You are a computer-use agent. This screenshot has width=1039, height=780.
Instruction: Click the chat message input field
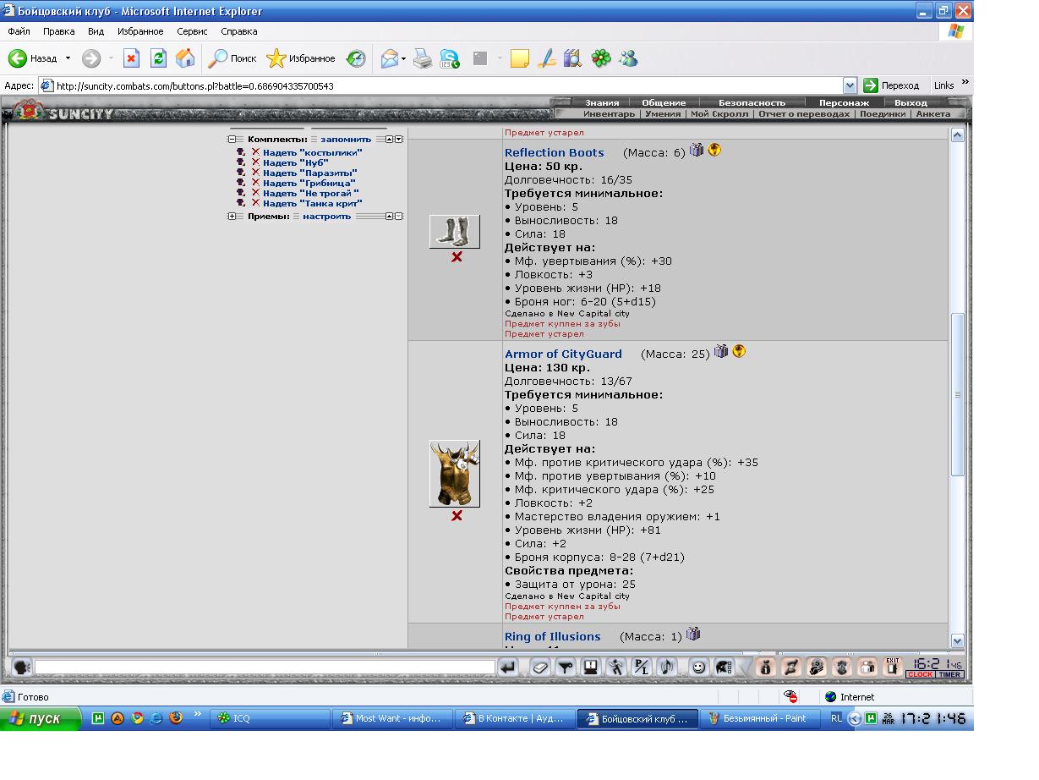[264, 667]
